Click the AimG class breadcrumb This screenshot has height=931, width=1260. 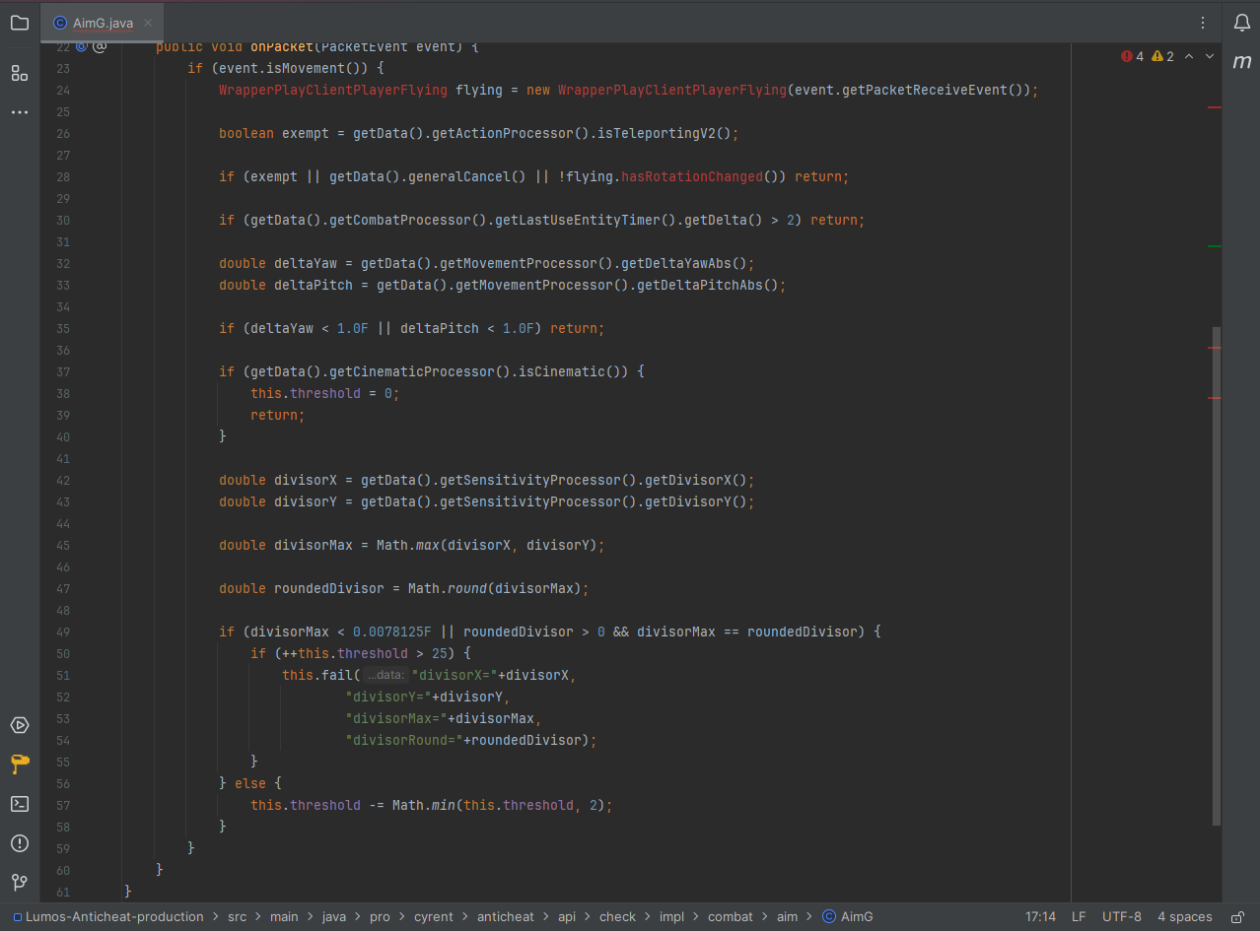pyautogui.click(x=848, y=916)
